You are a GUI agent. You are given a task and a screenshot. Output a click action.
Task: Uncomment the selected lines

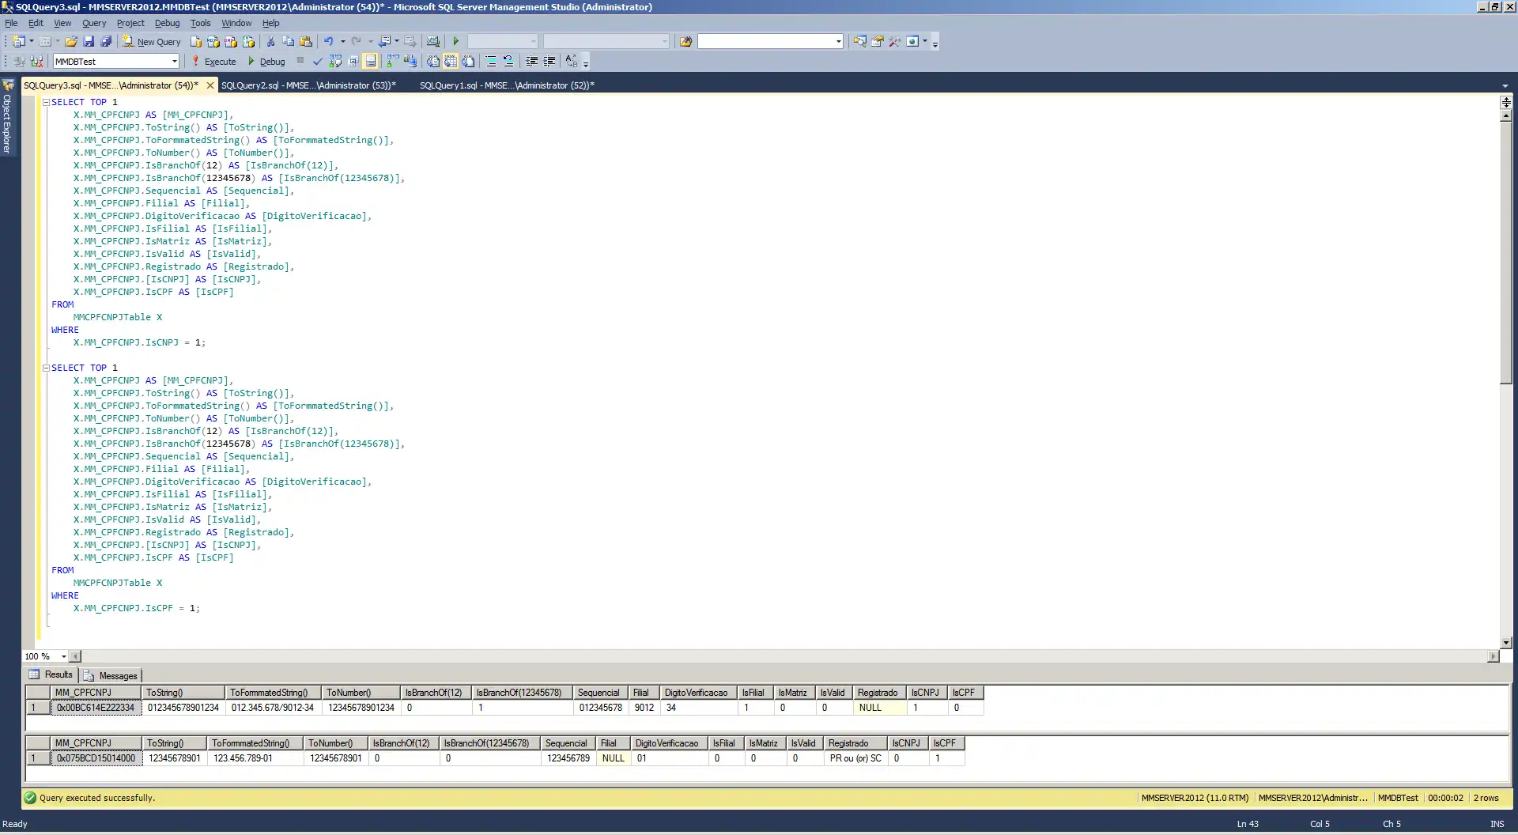click(508, 62)
